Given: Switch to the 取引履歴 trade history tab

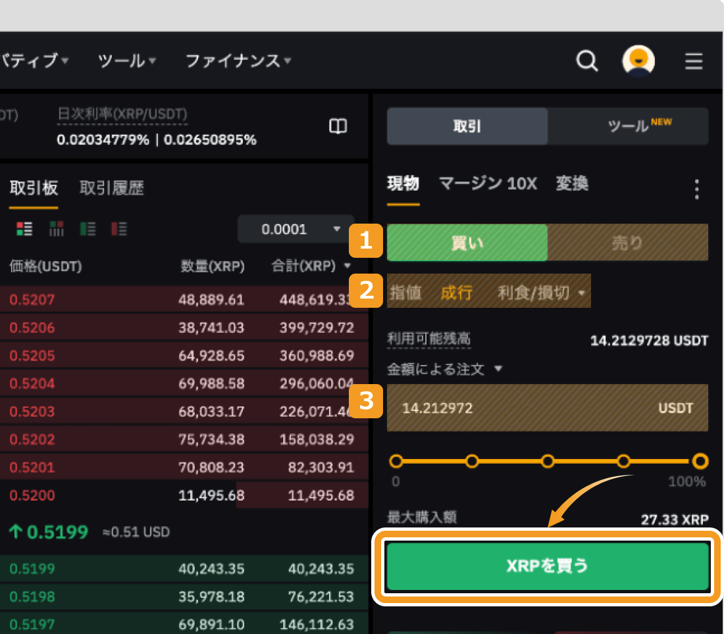Looking at the screenshot, I should (x=112, y=188).
